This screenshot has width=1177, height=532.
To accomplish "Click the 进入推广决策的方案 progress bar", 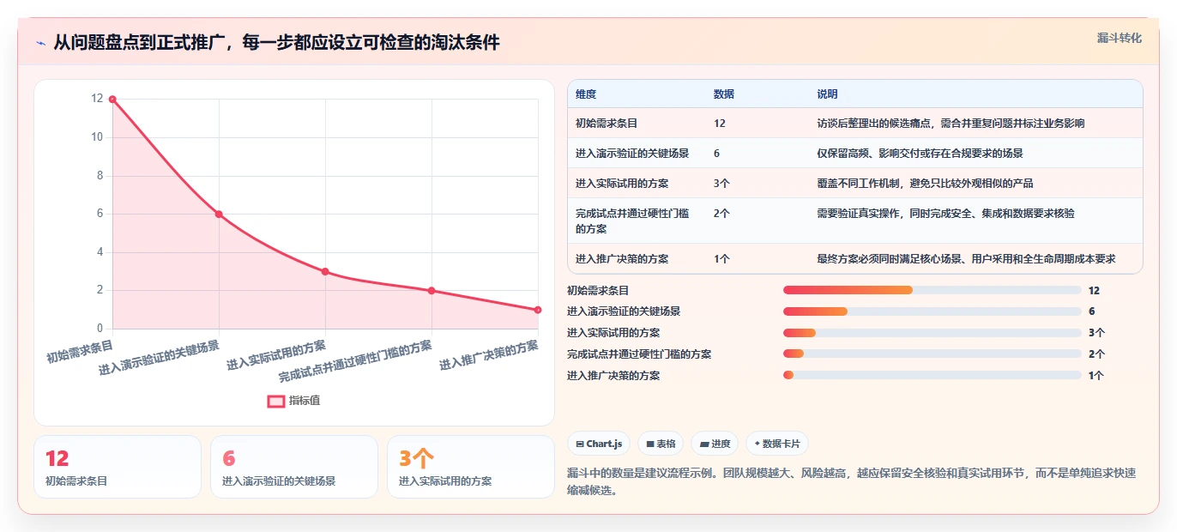I will [x=933, y=376].
